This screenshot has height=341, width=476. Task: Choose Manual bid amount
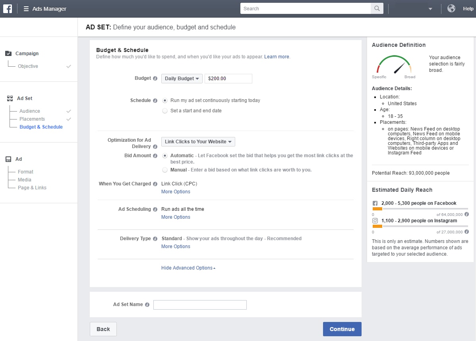coord(165,170)
